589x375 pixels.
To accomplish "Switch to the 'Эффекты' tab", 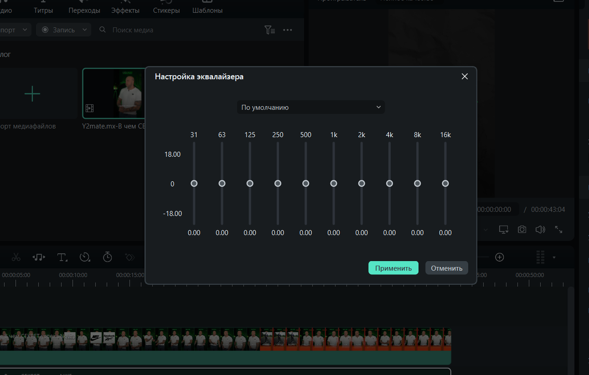I will tap(126, 9).
